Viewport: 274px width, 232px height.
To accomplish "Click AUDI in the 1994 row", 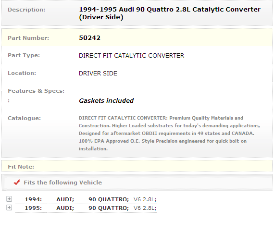I will [65, 199].
